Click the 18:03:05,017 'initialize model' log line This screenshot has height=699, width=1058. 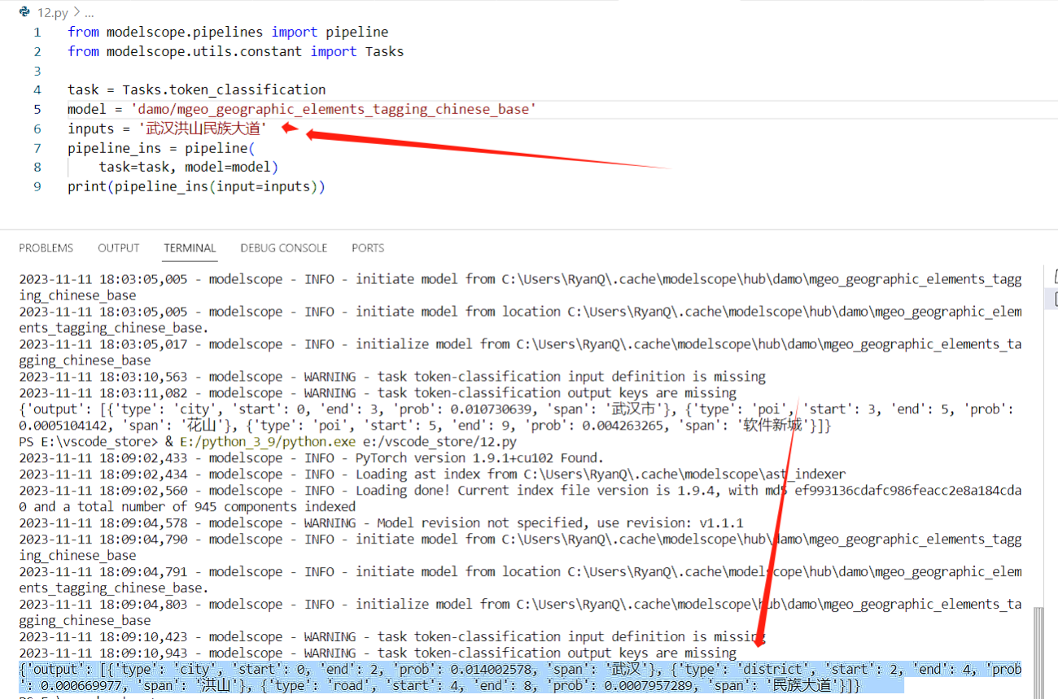[520, 352]
